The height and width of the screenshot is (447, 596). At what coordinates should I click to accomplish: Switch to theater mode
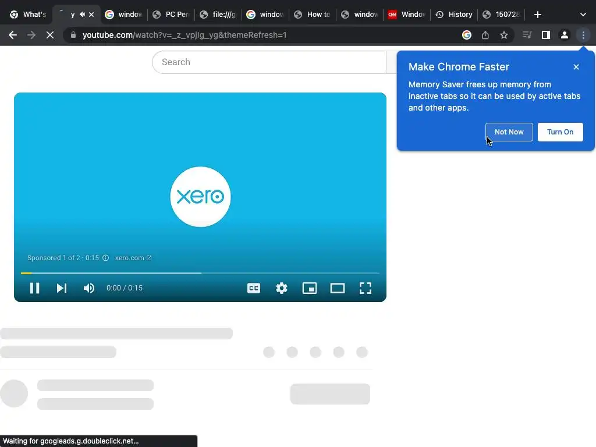338,288
